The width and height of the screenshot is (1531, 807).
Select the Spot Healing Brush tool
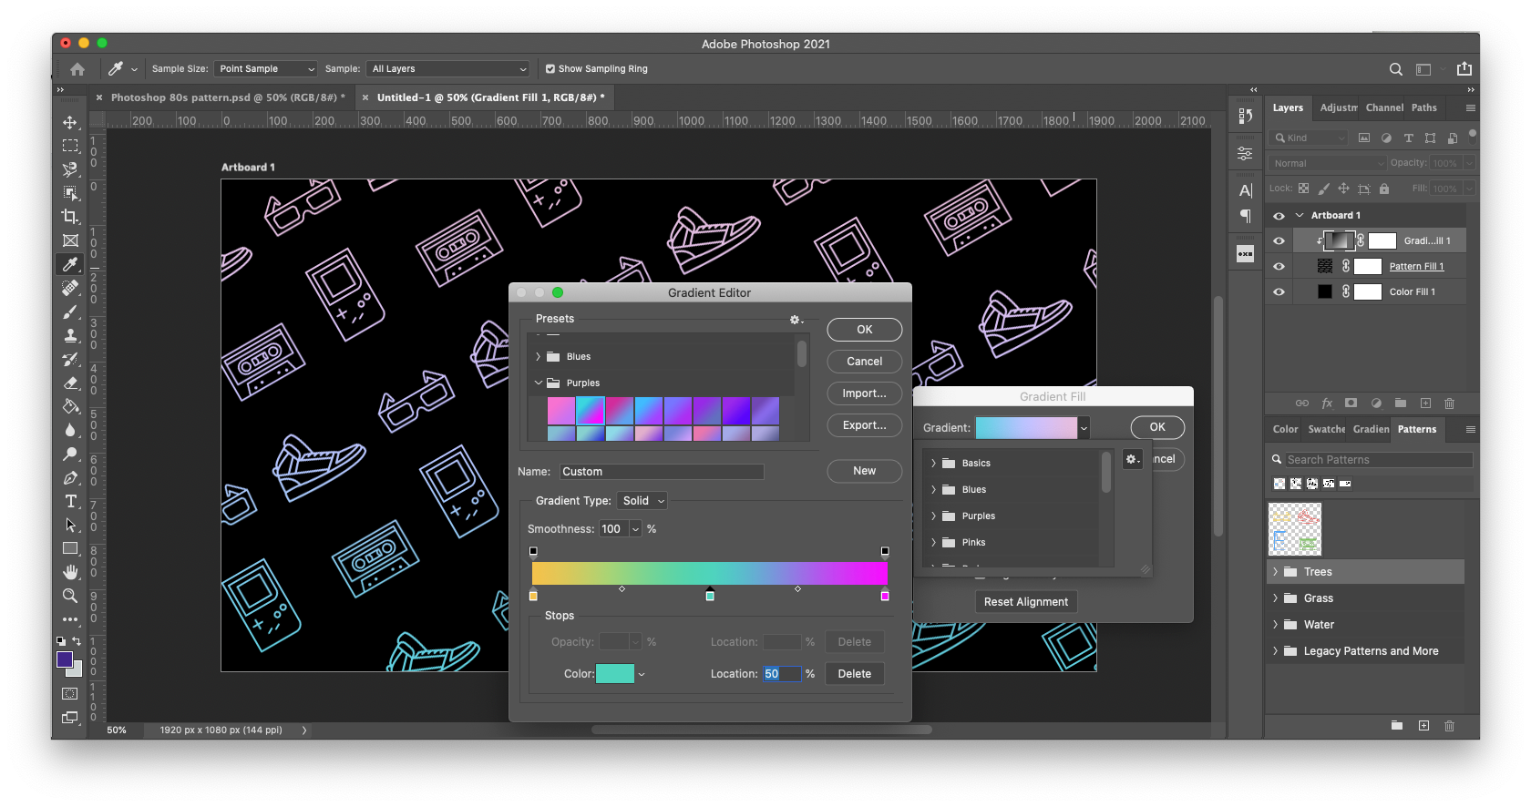click(x=70, y=288)
